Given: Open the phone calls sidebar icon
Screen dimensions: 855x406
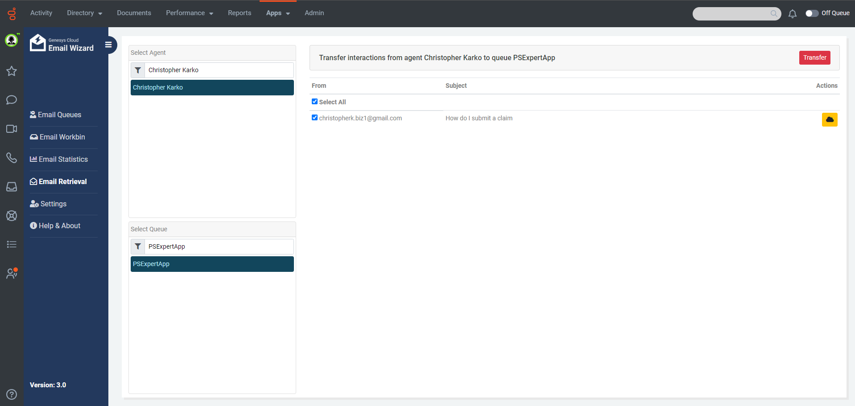Looking at the screenshot, I should click(12, 158).
